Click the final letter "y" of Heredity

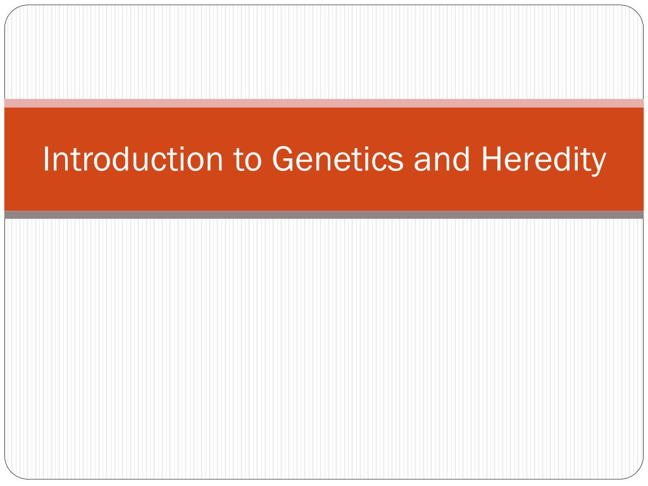(x=599, y=163)
